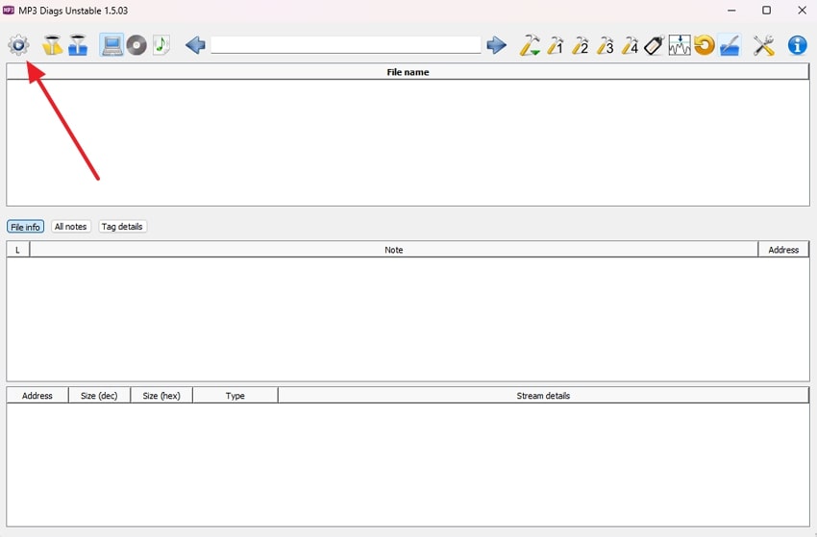
Task: Click the scan gear icon in toolbar
Action: click(18, 45)
